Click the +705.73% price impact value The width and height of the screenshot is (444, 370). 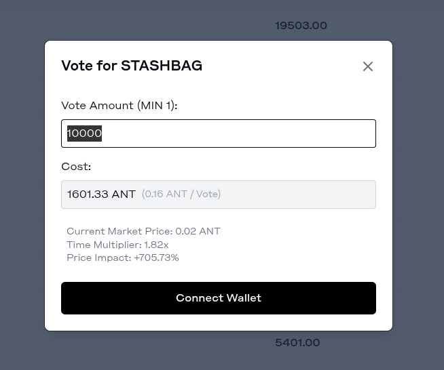pyautogui.click(x=156, y=258)
